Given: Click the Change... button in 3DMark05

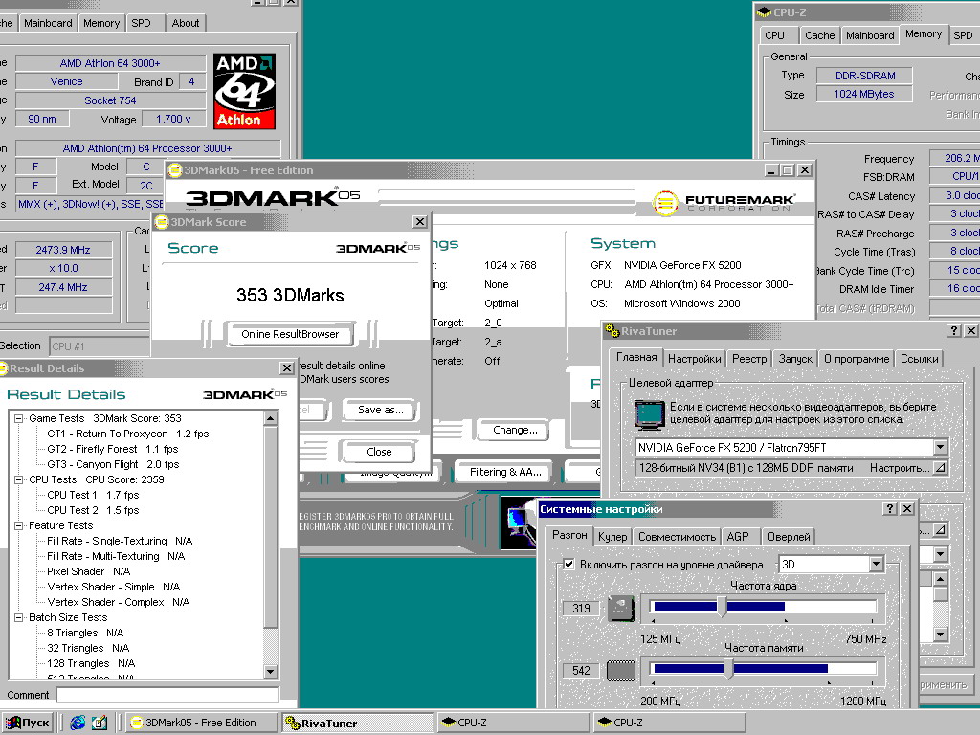Looking at the screenshot, I should [x=515, y=430].
